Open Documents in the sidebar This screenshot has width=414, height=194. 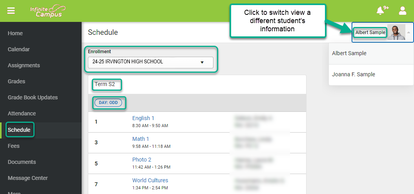pos(22,162)
